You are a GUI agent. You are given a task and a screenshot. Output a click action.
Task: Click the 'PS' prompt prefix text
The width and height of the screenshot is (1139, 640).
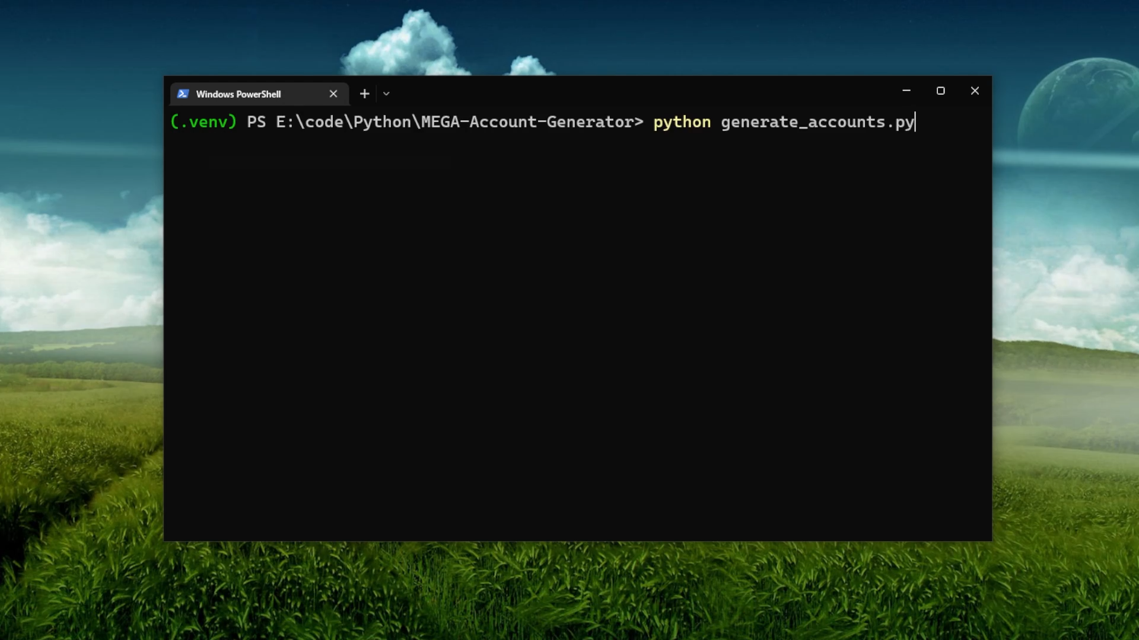coord(256,122)
